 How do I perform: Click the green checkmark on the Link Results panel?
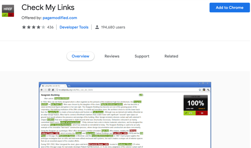186,113
